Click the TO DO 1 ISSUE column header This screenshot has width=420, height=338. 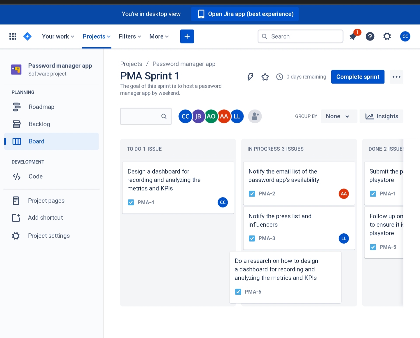(x=144, y=149)
